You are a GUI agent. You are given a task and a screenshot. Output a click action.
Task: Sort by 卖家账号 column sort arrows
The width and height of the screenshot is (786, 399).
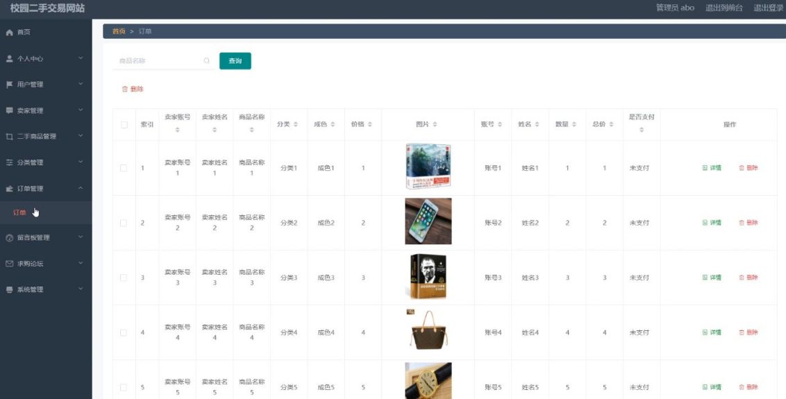click(x=178, y=130)
